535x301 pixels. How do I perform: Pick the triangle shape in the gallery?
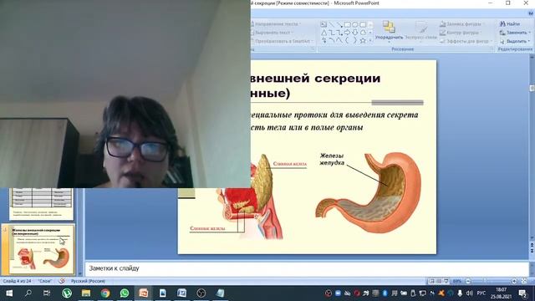click(324, 33)
